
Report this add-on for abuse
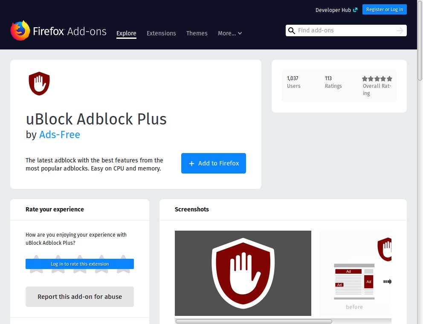click(80, 297)
